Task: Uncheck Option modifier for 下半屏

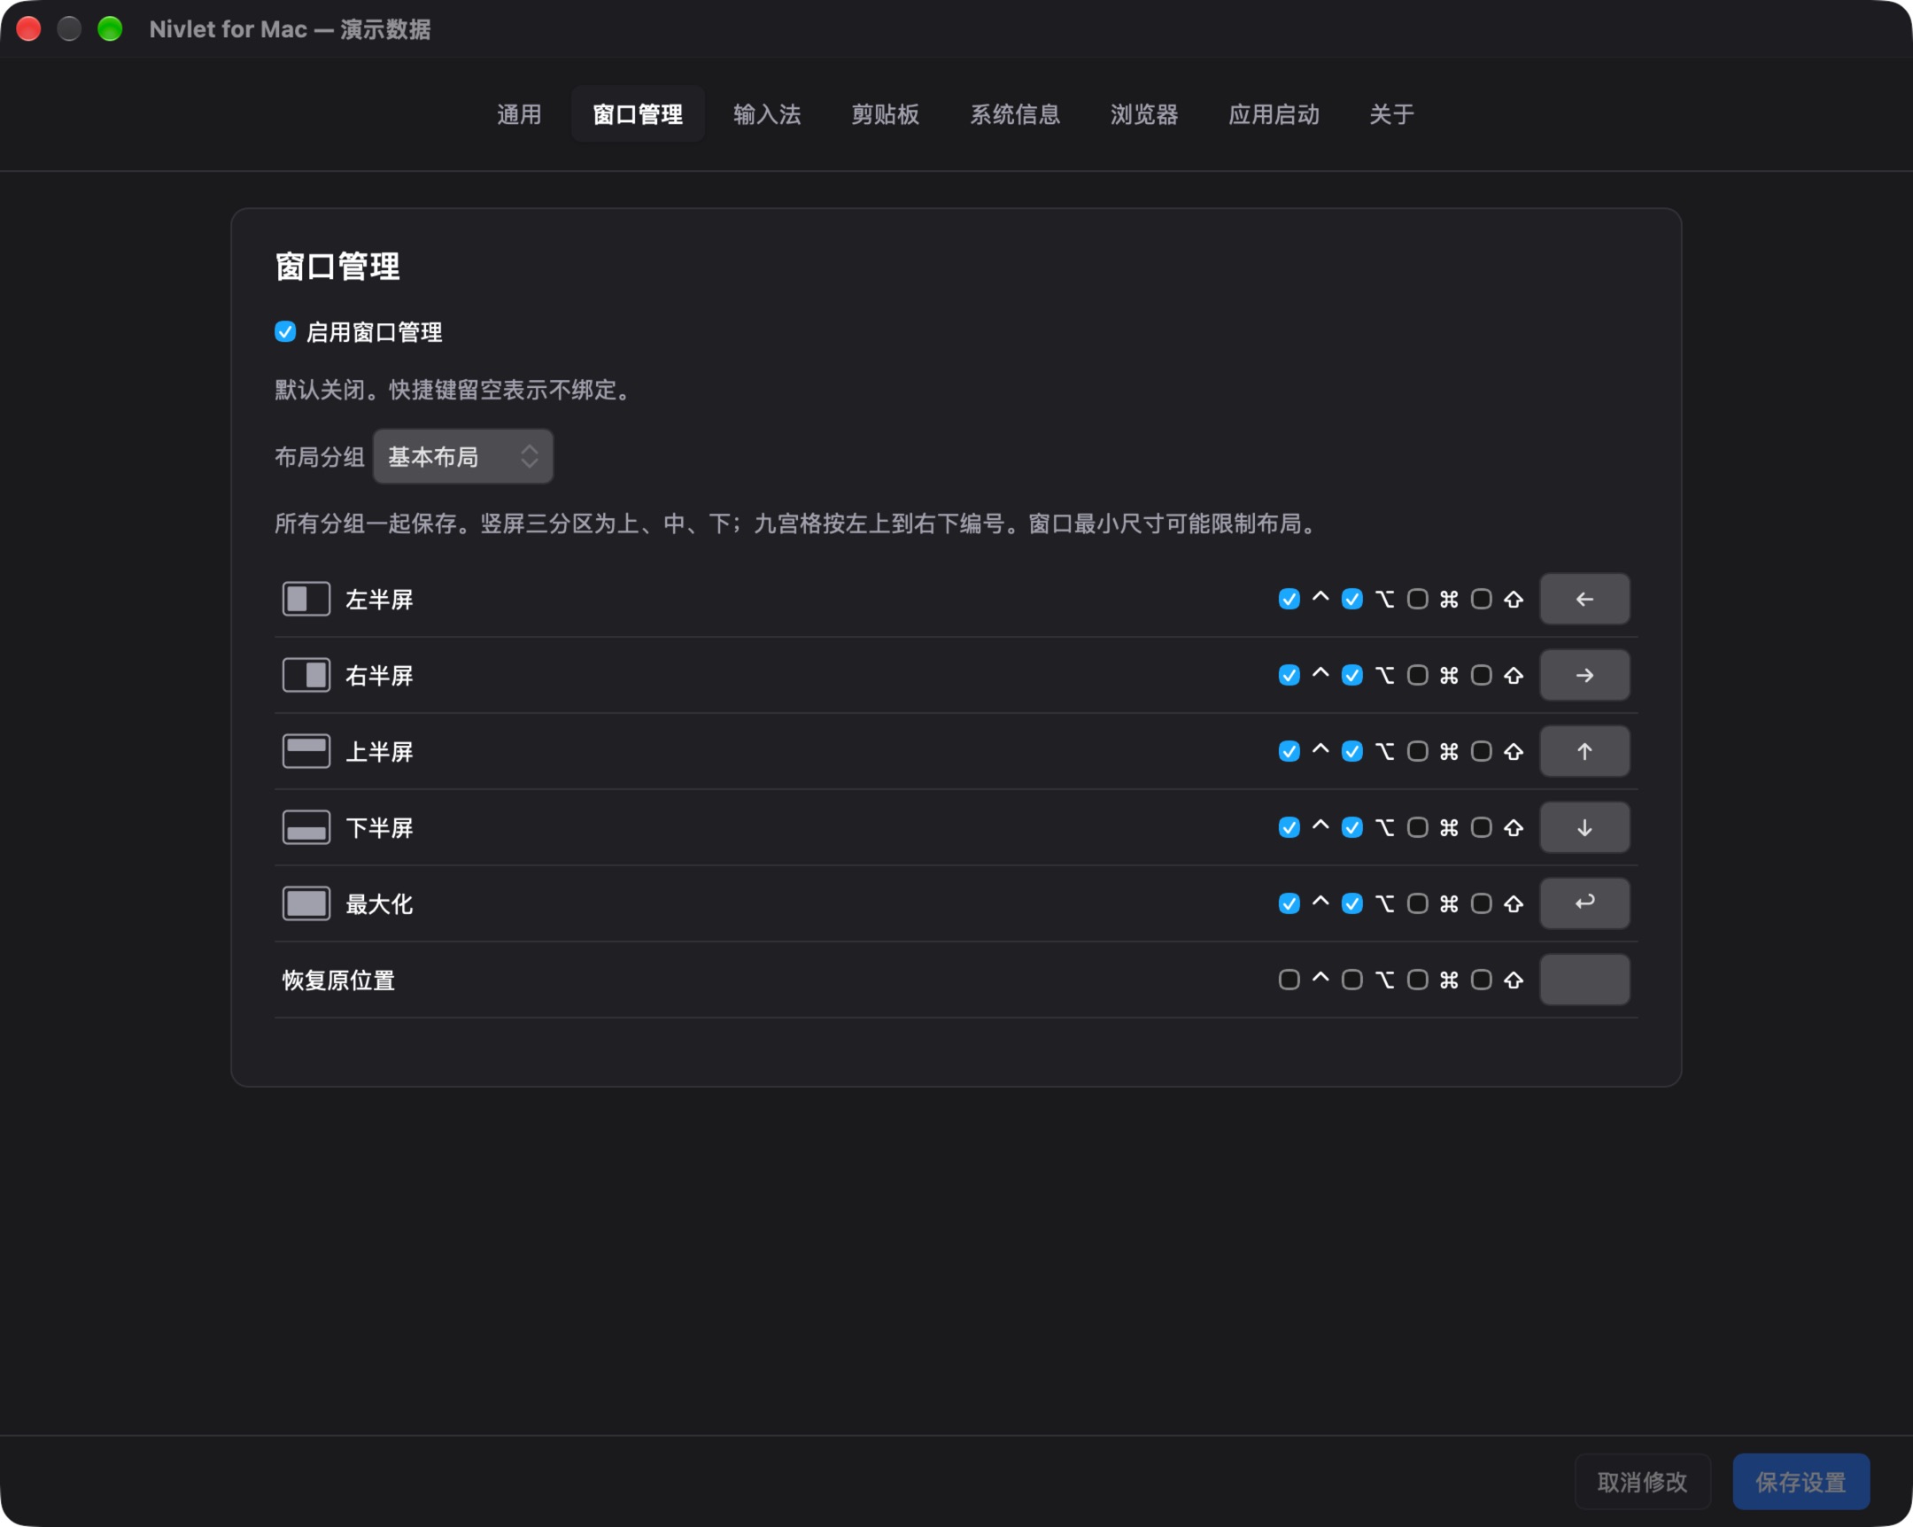Action: click(x=1351, y=828)
